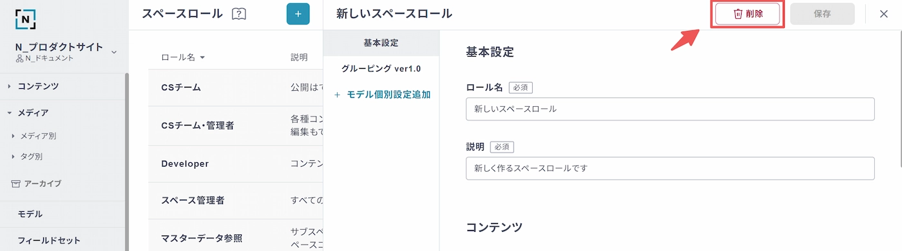Click the アーカイブ box icon
The width and height of the screenshot is (902, 251).
pyautogui.click(x=16, y=183)
